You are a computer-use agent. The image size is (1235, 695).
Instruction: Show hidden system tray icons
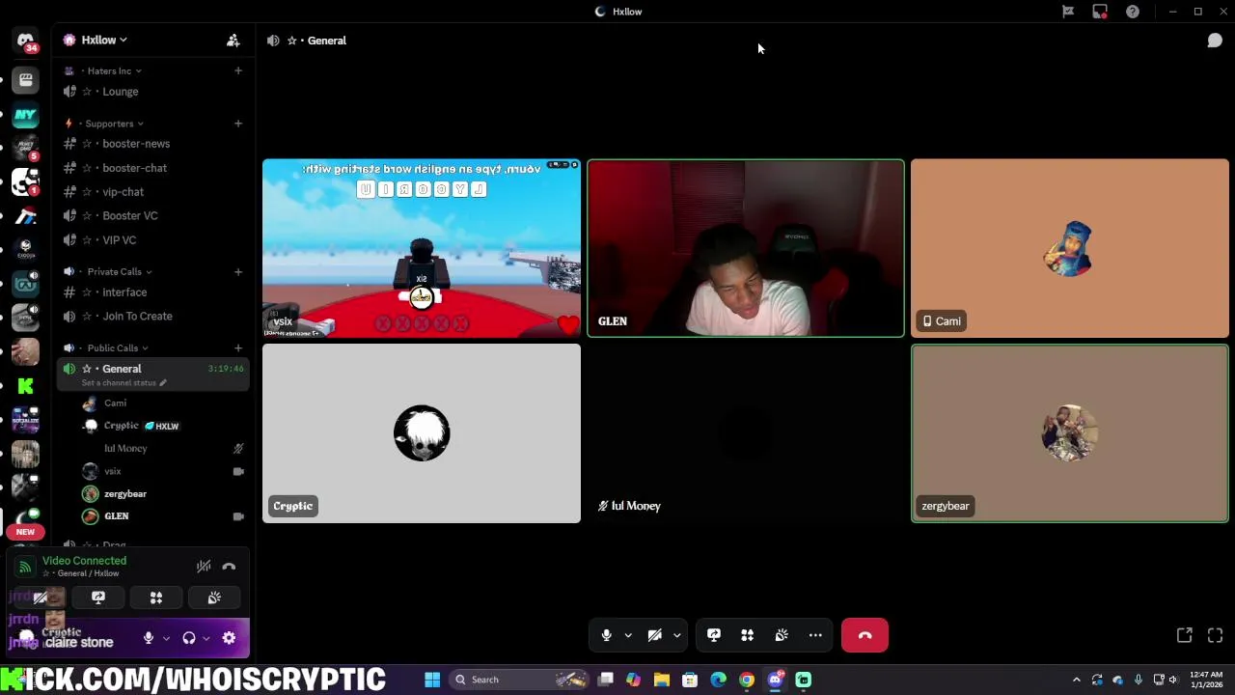(x=1077, y=680)
